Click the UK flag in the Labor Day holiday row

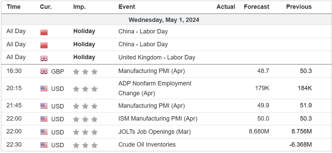pyautogui.click(x=44, y=58)
